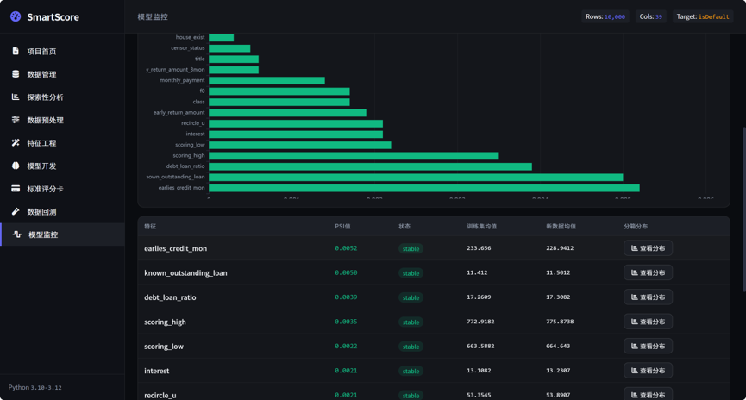Click new data mean 775.8738

click(x=560, y=322)
